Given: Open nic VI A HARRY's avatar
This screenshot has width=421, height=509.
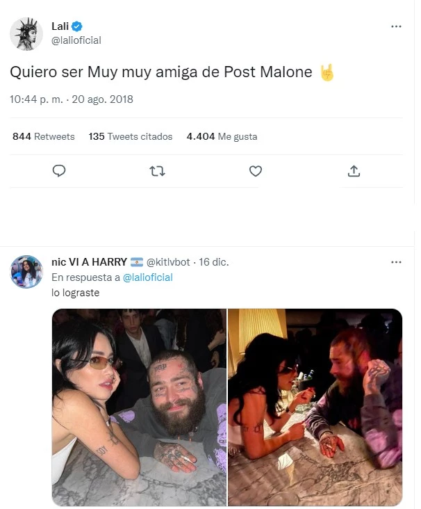Looking at the screenshot, I should 27,271.
